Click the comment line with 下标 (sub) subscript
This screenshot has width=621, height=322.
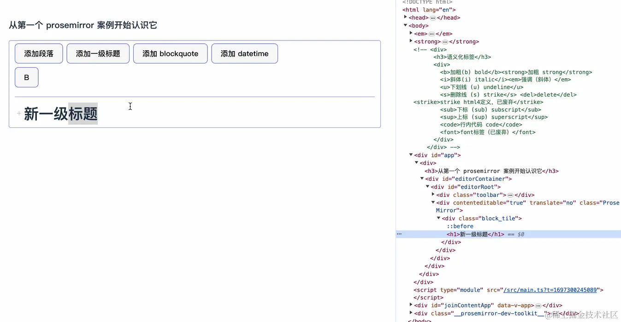pos(491,109)
